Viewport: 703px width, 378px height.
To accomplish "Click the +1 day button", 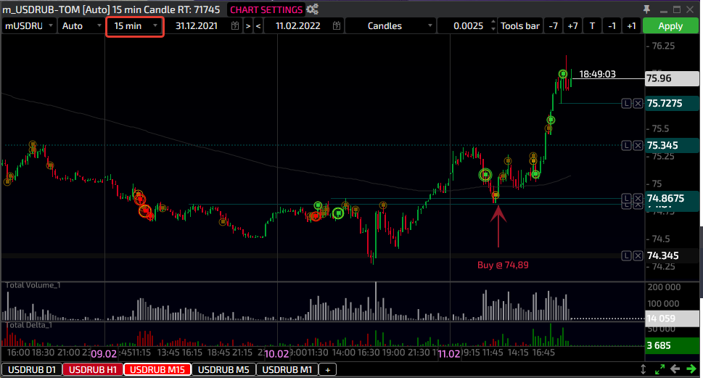I will coord(631,26).
